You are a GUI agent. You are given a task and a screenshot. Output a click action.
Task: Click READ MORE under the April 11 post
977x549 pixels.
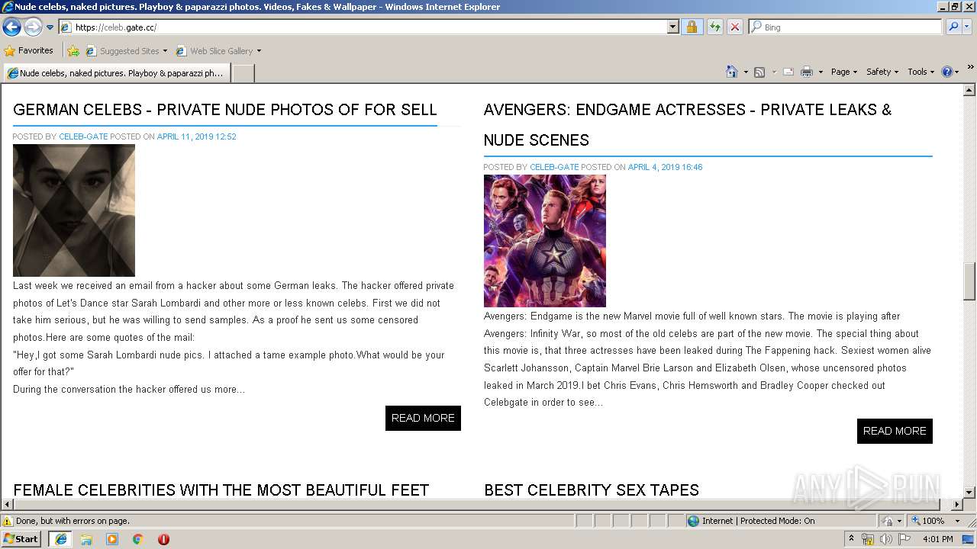[x=423, y=418]
